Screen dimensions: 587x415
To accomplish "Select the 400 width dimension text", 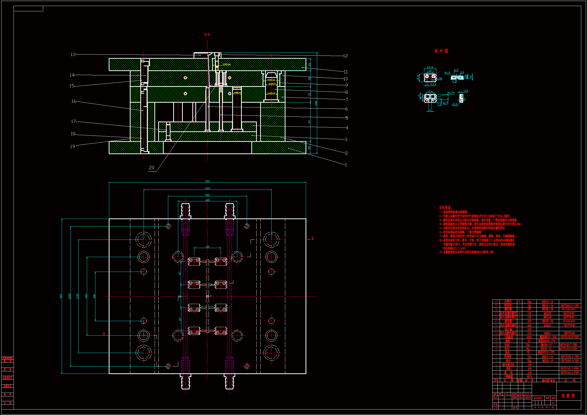I will point(207,181).
